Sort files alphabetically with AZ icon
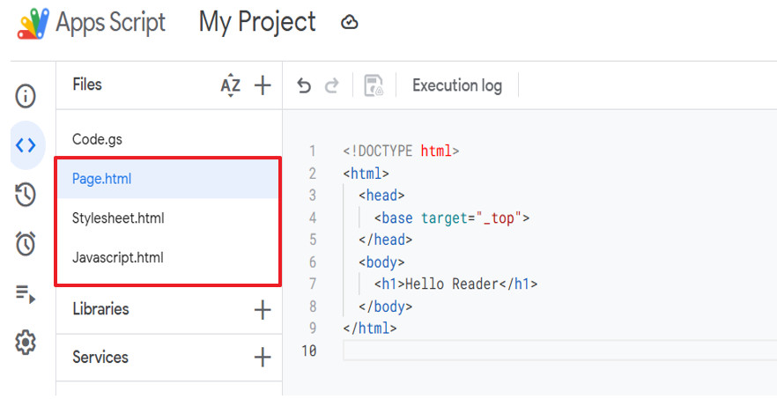Viewport: 777px width, 399px height. (230, 85)
